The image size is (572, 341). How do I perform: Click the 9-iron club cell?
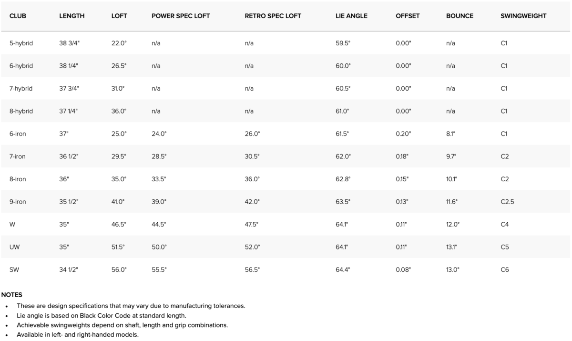click(x=18, y=202)
